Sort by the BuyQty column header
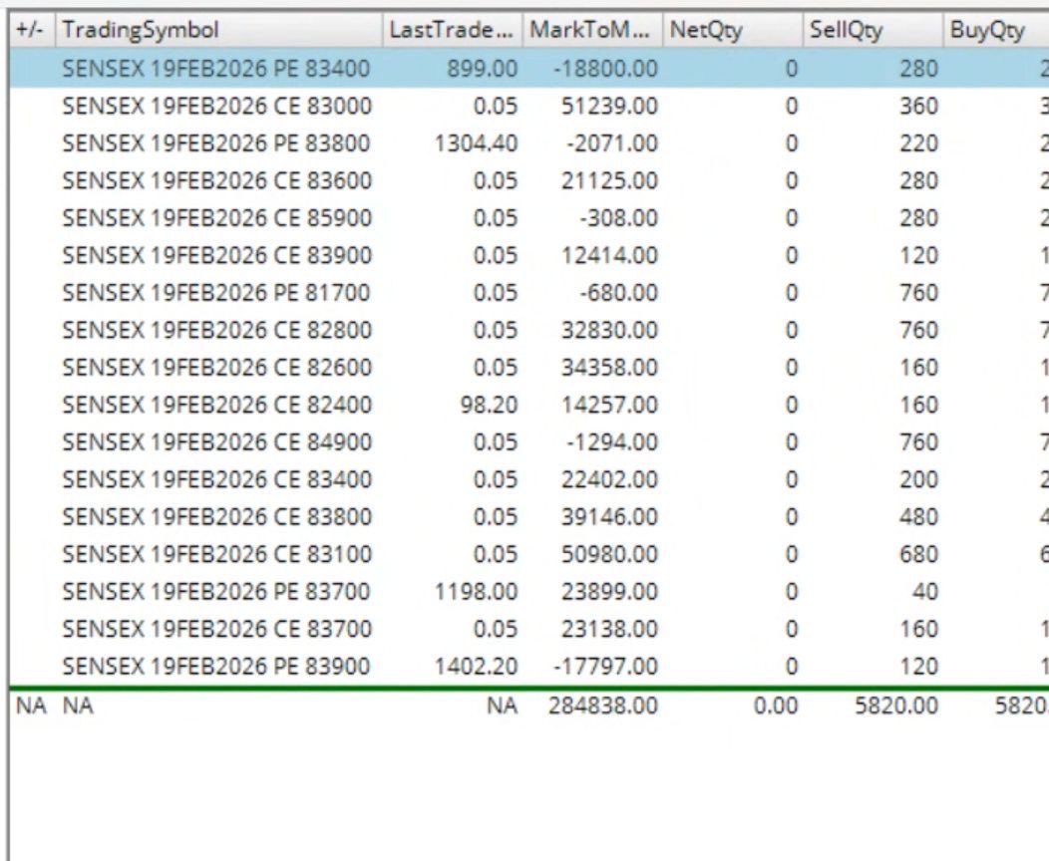The image size is (1049, 861). point(996,30)
